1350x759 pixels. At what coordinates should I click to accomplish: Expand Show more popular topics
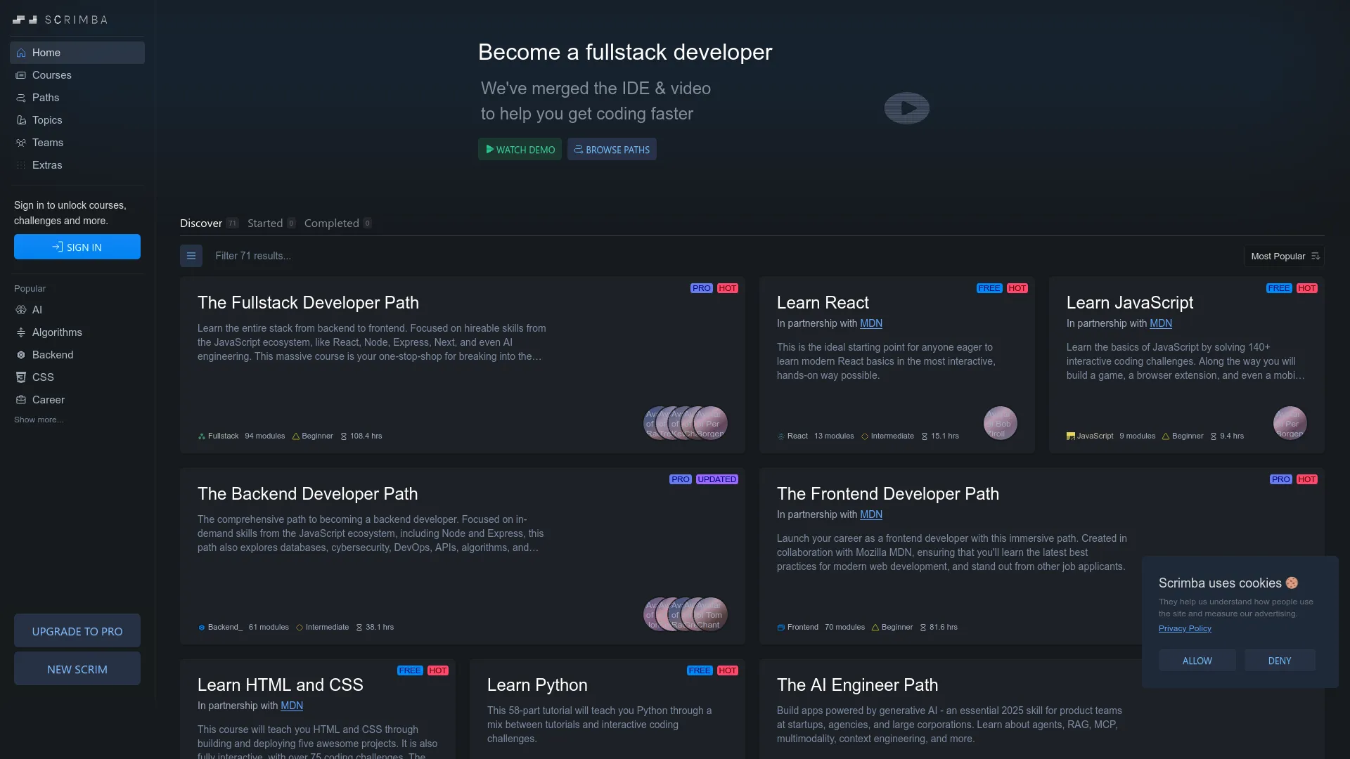[39, 420]
